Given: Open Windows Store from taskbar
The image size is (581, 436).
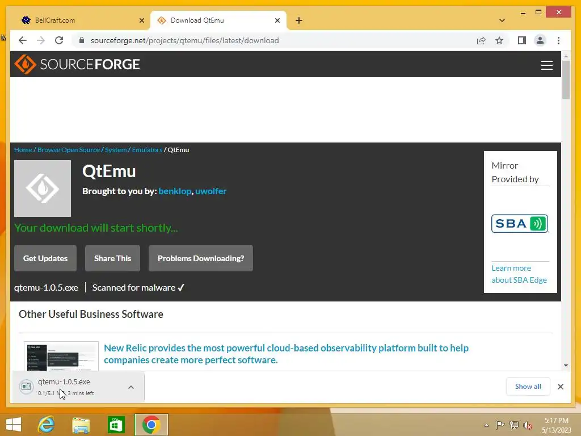Looking at the screenshot, I should coord(116,425).
